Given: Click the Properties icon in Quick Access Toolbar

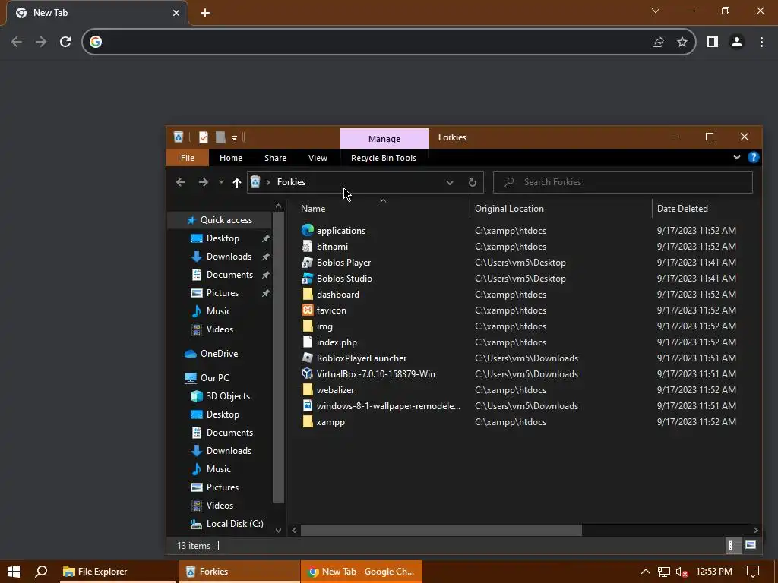Looking at the screenshot, I should pyautogui.click(x=204, y=137).
